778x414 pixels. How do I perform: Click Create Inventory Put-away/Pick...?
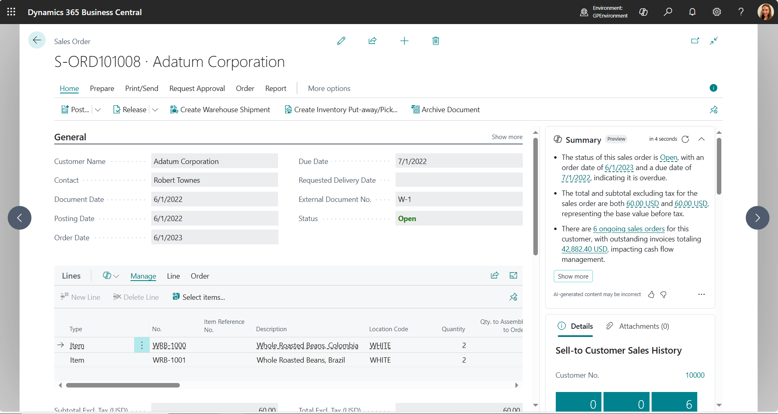[x=341, y=110]
